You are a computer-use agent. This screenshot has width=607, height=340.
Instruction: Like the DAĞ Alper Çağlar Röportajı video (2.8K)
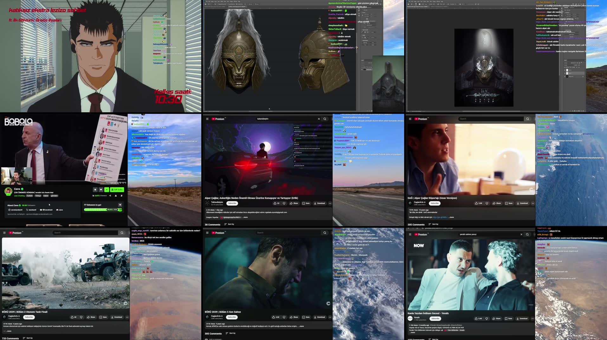(x=479, y=203)
